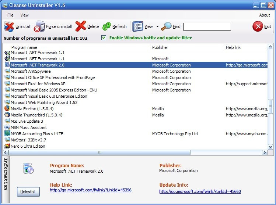Click the vertical scrollbar thumb
This screenshot has width=276, height=205.
click(270, 107)
